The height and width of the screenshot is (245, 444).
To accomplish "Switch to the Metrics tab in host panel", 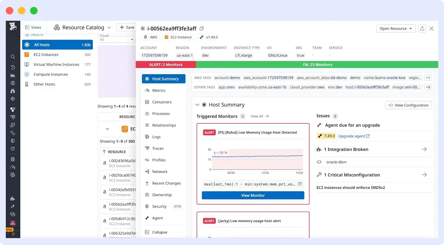I will tap(158, 90).
